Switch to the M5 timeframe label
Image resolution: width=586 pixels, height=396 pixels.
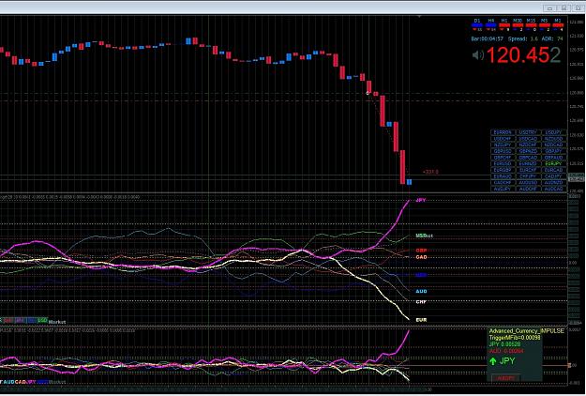pyautogui.click(x=544, y=21)
